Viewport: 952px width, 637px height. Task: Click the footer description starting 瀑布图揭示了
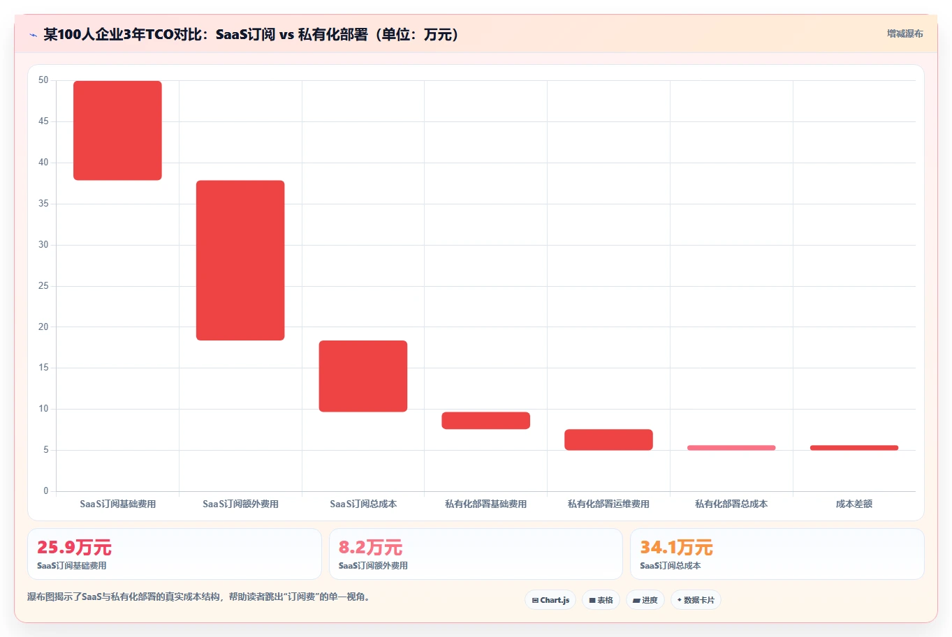198,597
